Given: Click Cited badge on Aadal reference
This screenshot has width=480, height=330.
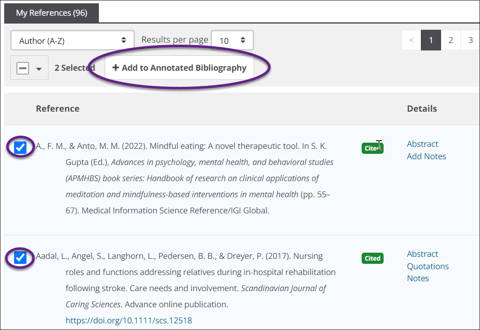Looking at the screenshot, I should click(372, 258).
